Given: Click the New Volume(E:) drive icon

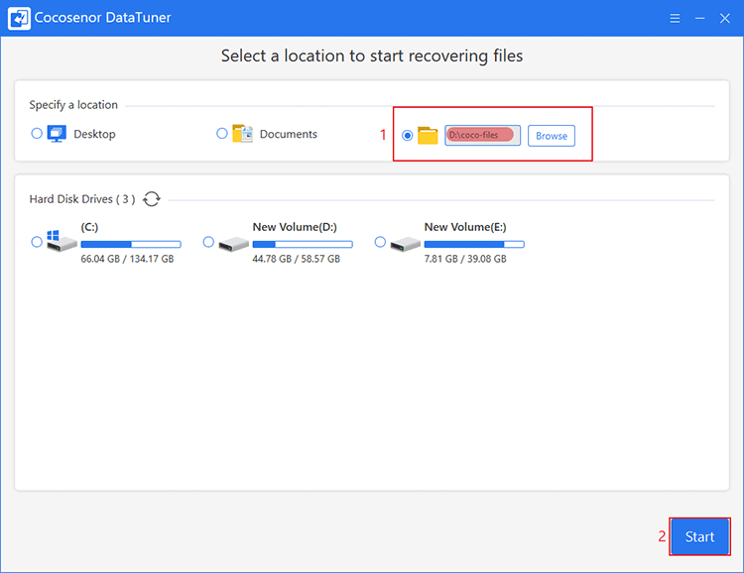Looking at the screenshot, I should coord(405,244).
